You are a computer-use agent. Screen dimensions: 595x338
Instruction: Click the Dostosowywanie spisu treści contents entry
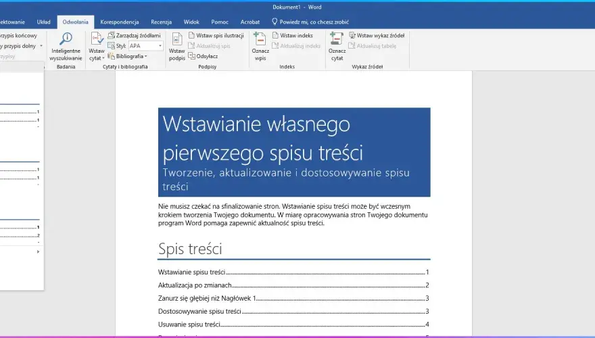pyautogui.click(x=293, y=311)
